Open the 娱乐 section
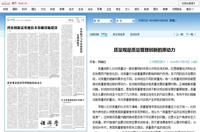The image size is (200, 132). click(137, 9)
